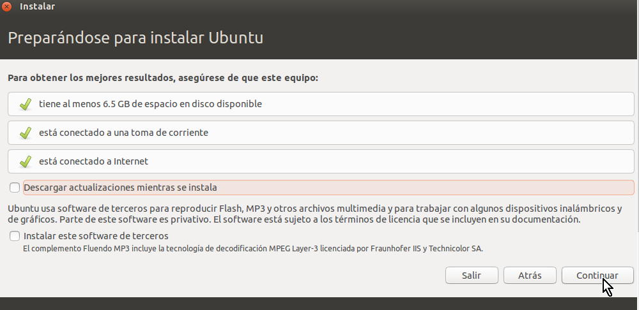Go back with the Atrás button
This screenshot has width=639, height=310.
530,276
